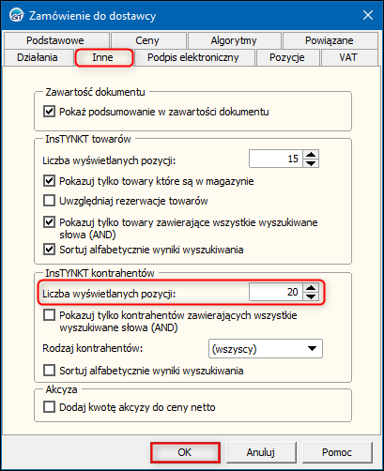Image resolution: width=384 pixels, height=471 pixels.
Task: Confirm settings with OK button
Action: (185, 452)
